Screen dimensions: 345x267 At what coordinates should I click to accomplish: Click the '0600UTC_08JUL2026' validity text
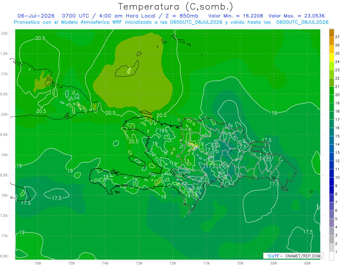click(302, 22)
